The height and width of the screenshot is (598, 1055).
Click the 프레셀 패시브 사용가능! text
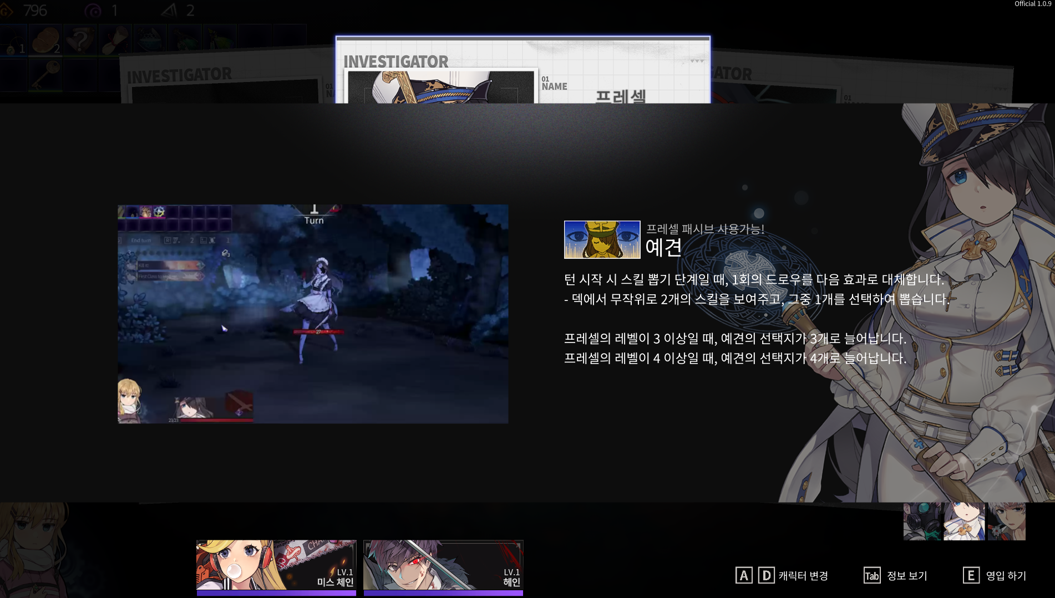[x=705, y=229]
